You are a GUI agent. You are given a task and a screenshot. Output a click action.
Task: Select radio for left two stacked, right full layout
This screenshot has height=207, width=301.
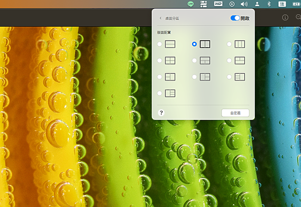tap(159, 77)
